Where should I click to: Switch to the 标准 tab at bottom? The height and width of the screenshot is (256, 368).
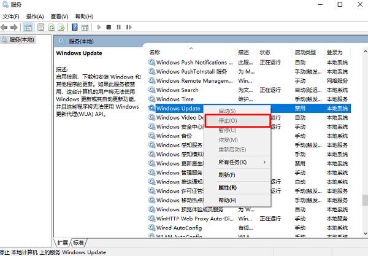click(79, 242)
